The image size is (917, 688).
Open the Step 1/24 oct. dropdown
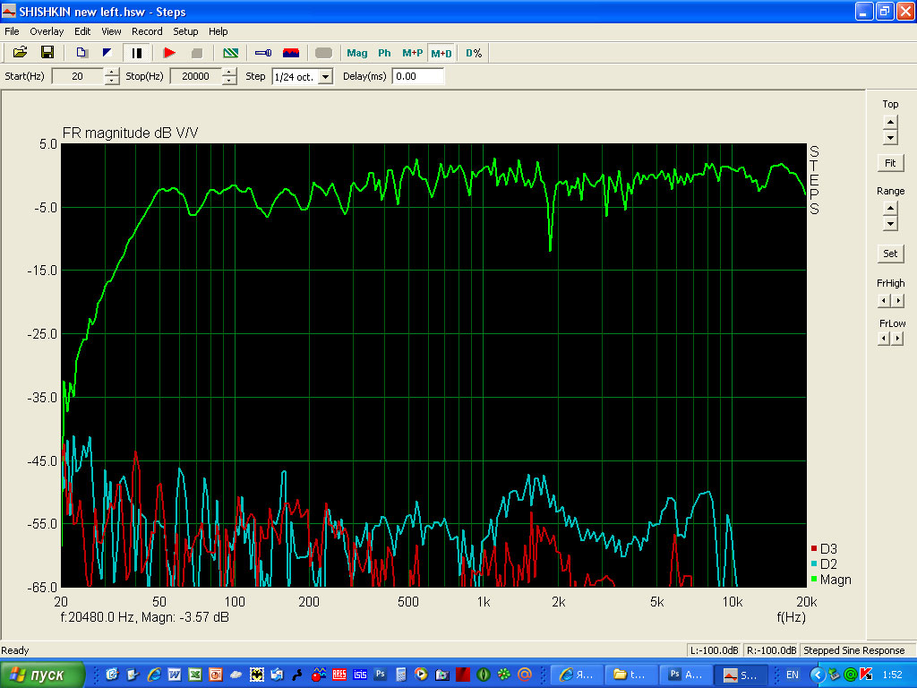325,77
